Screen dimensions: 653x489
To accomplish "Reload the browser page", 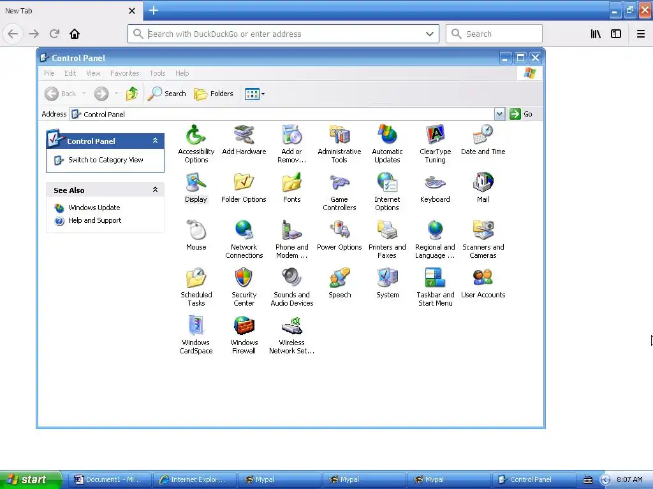I will pyautogui.click(x=54, y=34).
